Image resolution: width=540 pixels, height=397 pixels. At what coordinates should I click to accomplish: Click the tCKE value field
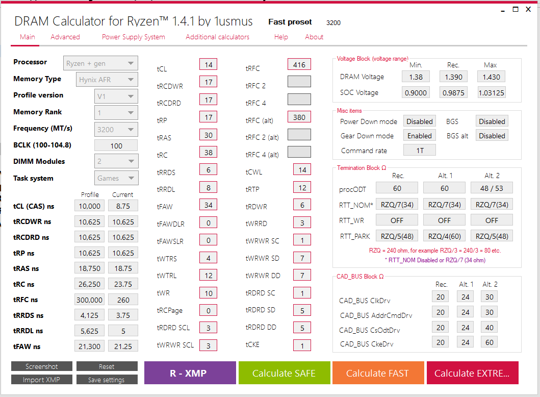(x=302, y=345)
